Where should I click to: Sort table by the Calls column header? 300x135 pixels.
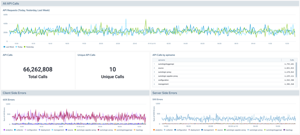tap(292, 60)
